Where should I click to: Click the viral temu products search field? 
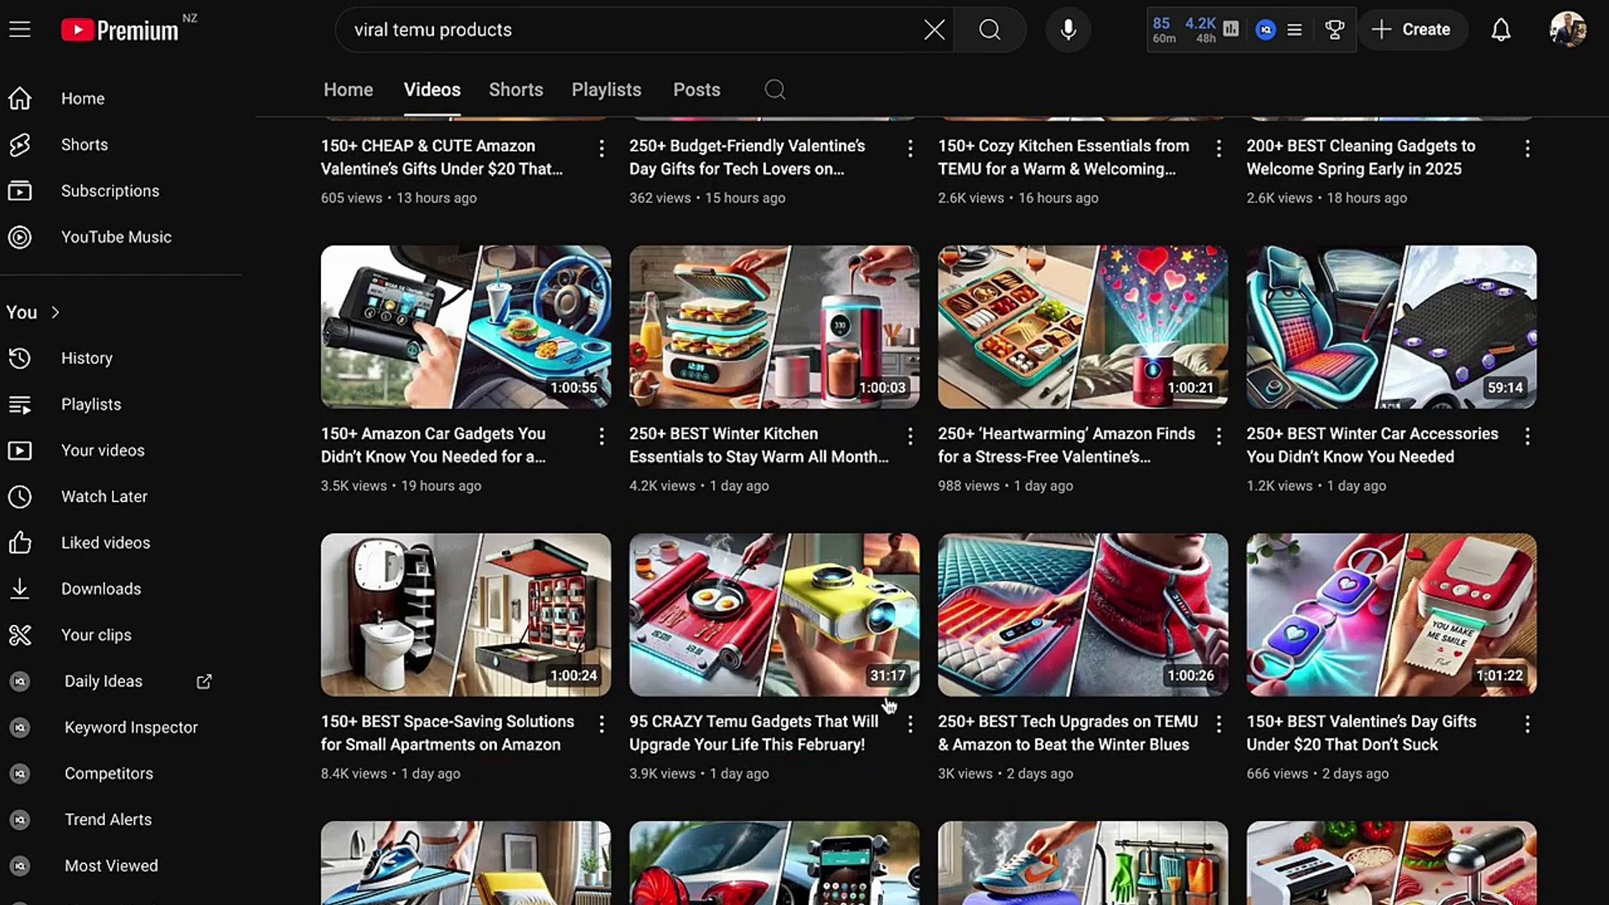pos(587,29)
